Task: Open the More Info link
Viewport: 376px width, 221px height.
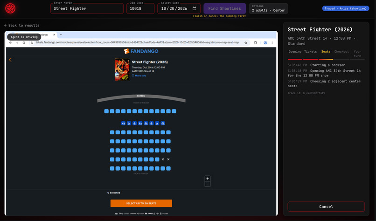Action: click(x=139, y=76)
